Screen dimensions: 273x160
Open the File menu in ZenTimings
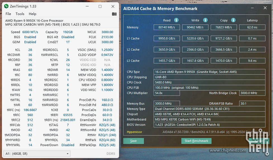tap(8, 14)
